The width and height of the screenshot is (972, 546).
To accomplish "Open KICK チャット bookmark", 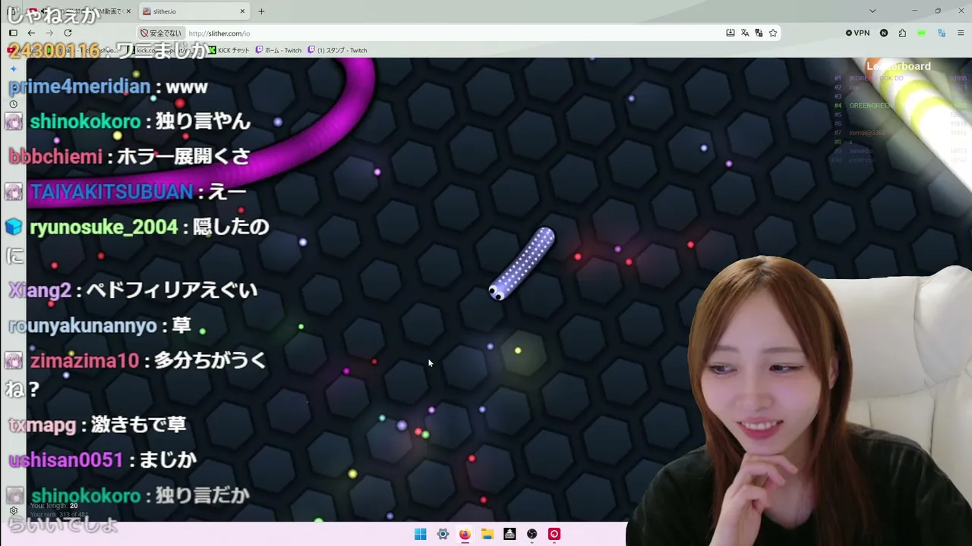I will (x=229, y=50).
